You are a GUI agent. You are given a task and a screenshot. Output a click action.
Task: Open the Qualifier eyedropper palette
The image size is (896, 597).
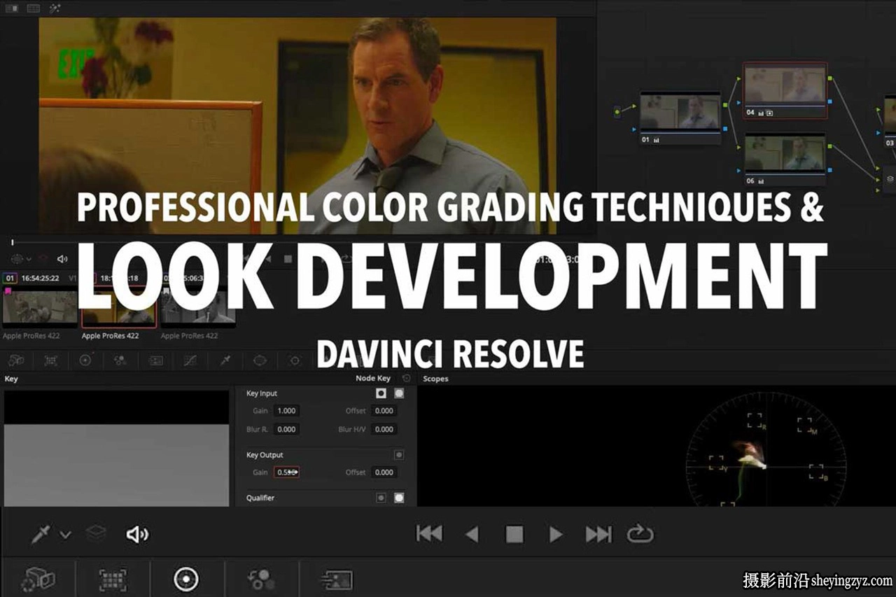(225, 360)
